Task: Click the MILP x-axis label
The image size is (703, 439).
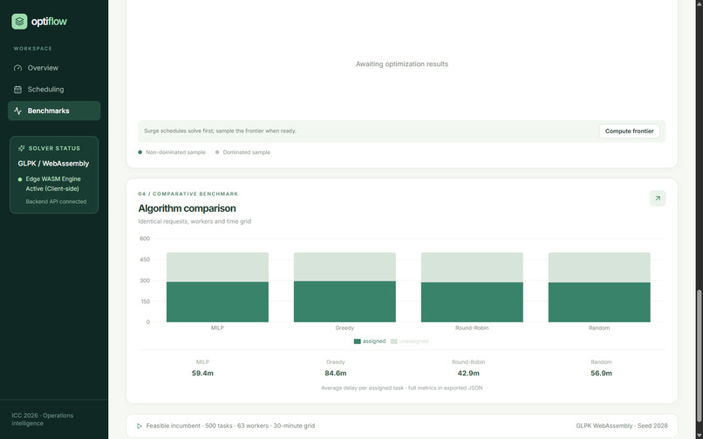Action: coord(217,328)
